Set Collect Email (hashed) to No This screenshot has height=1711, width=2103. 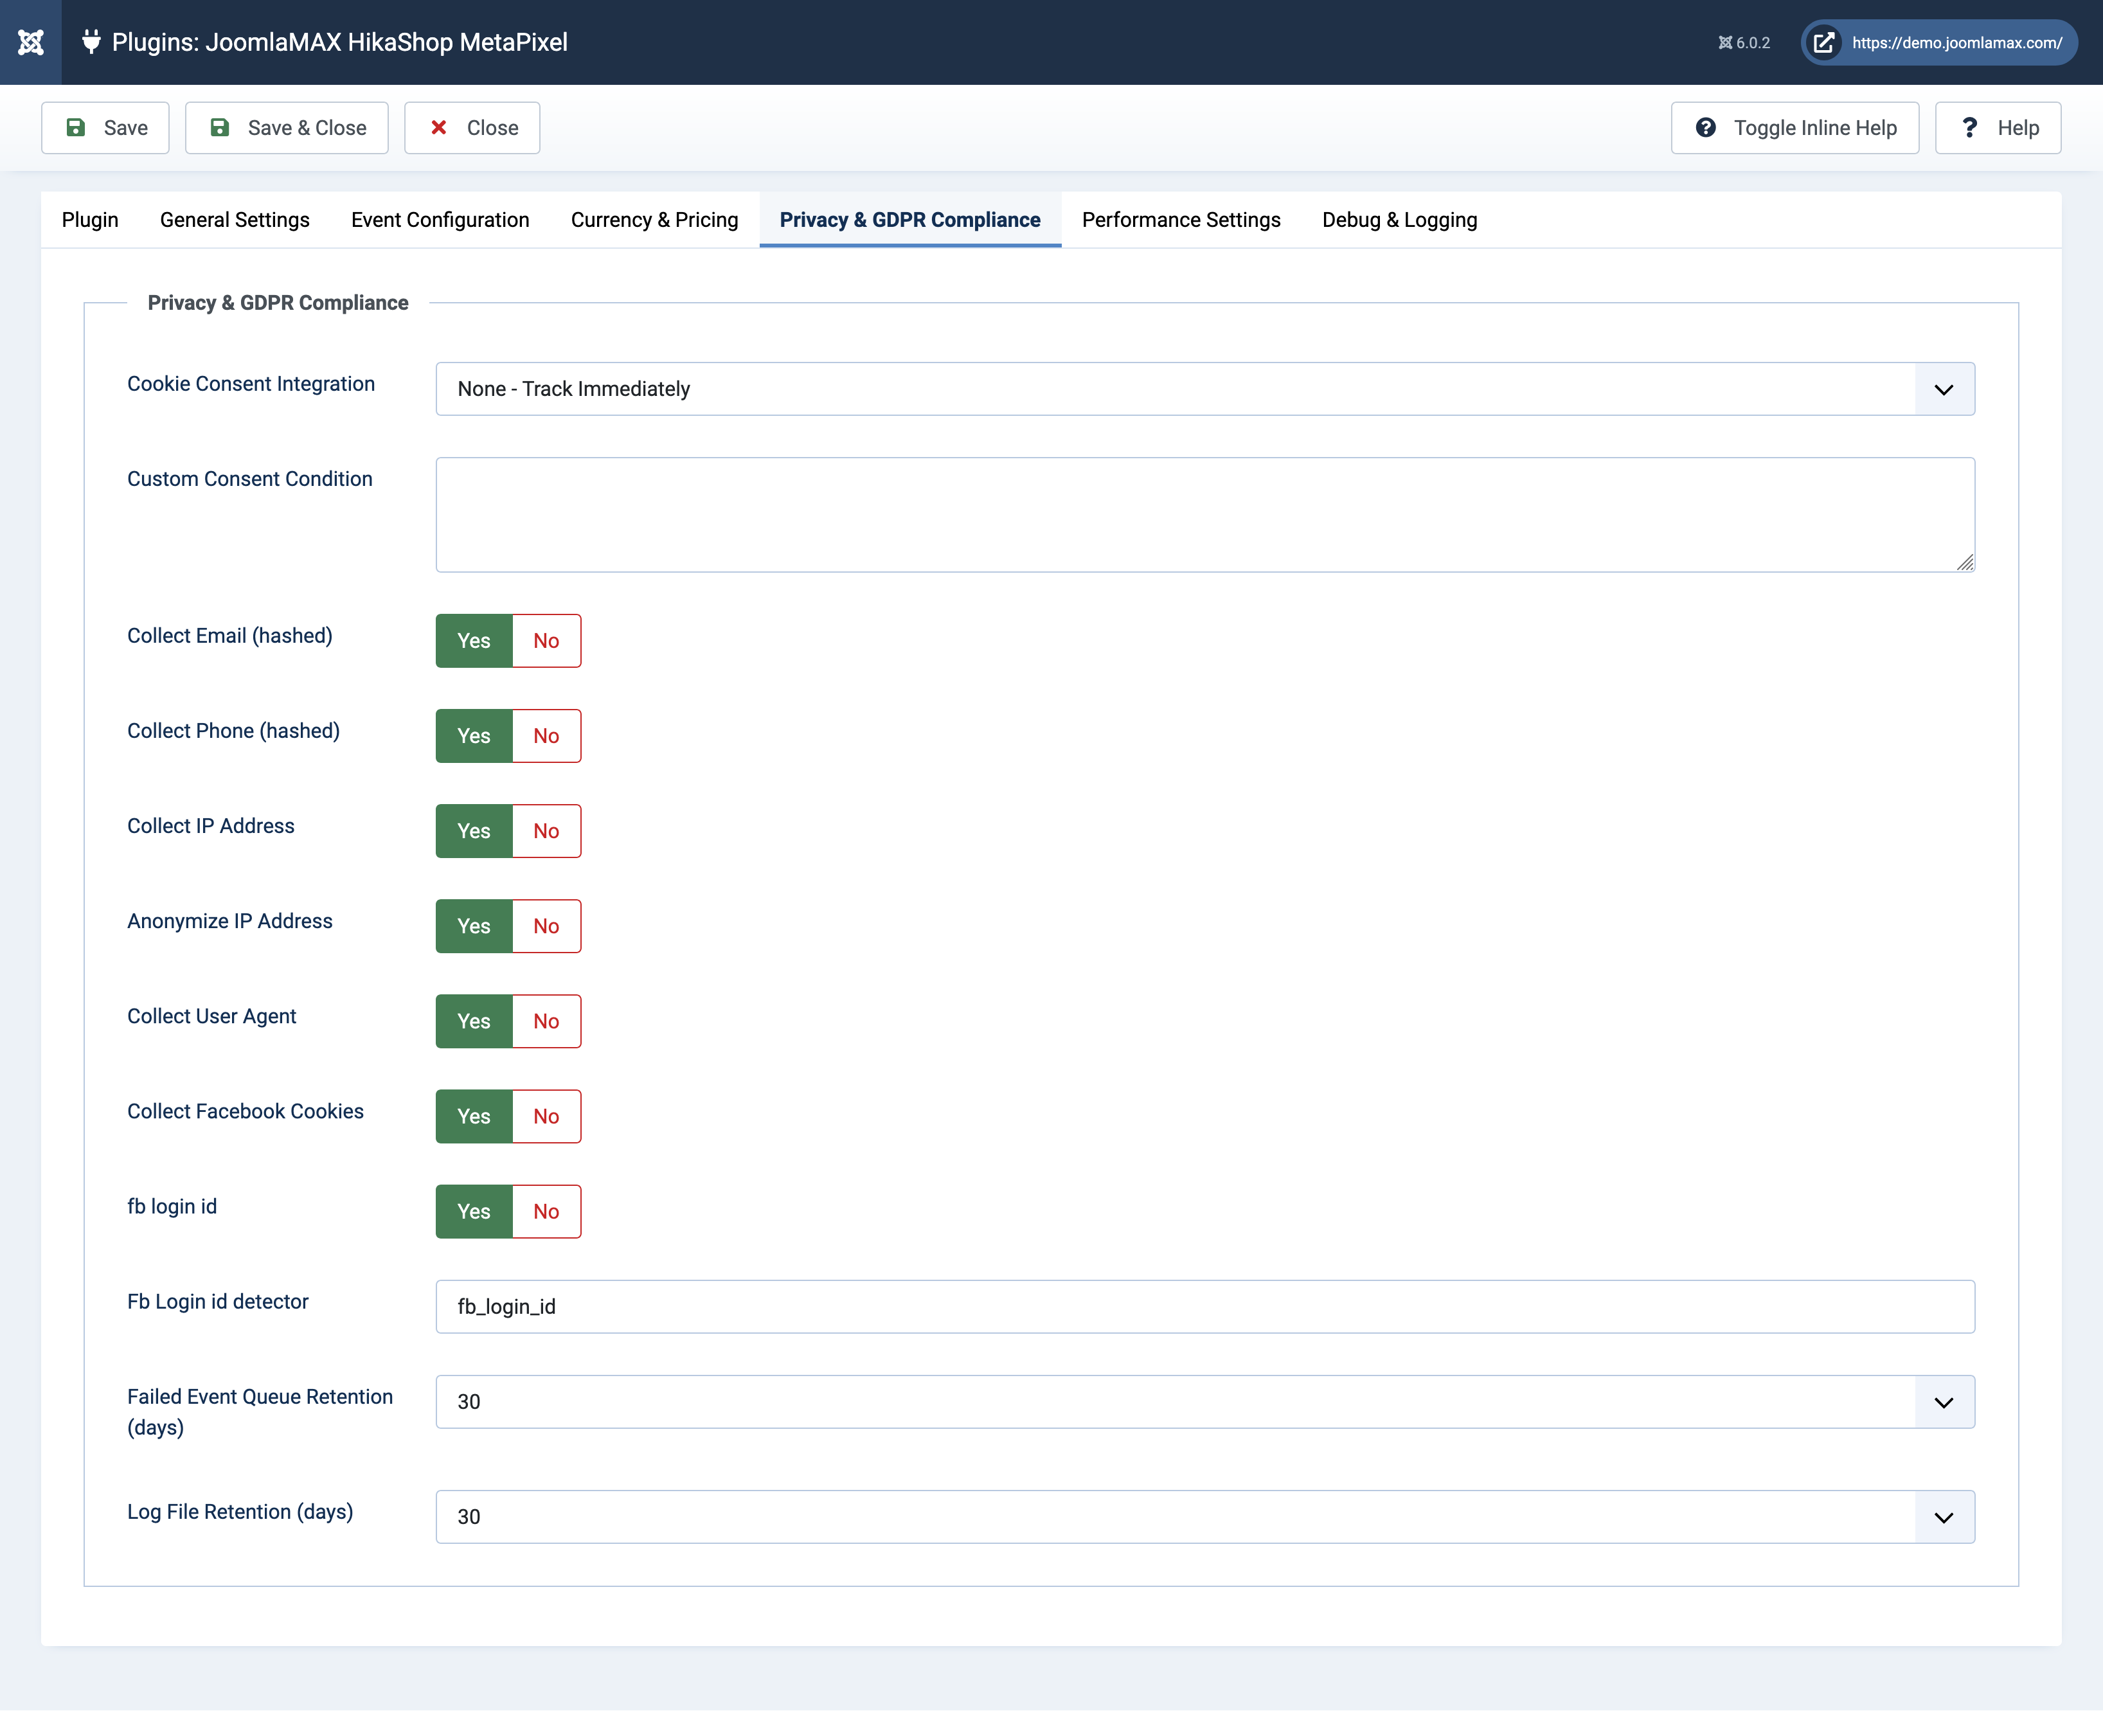(x=546, y=641)
